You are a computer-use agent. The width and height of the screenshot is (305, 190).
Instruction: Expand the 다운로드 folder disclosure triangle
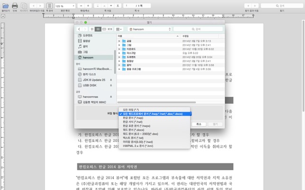120,49
